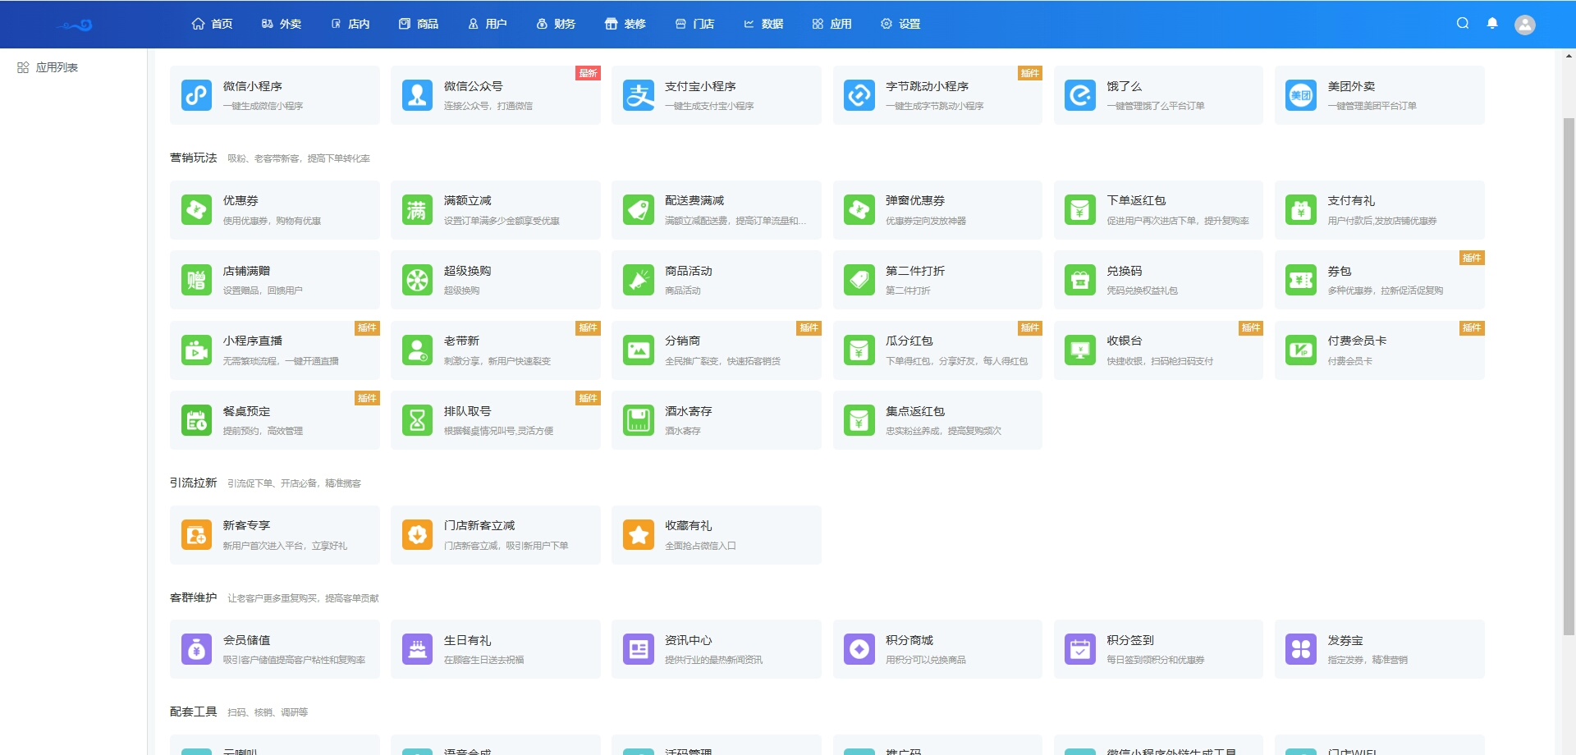The height and width of the screenshot is (755, 1576).
Task: Select the 老带新 icon
Action: pyautogui.click(x=417, y=350)
